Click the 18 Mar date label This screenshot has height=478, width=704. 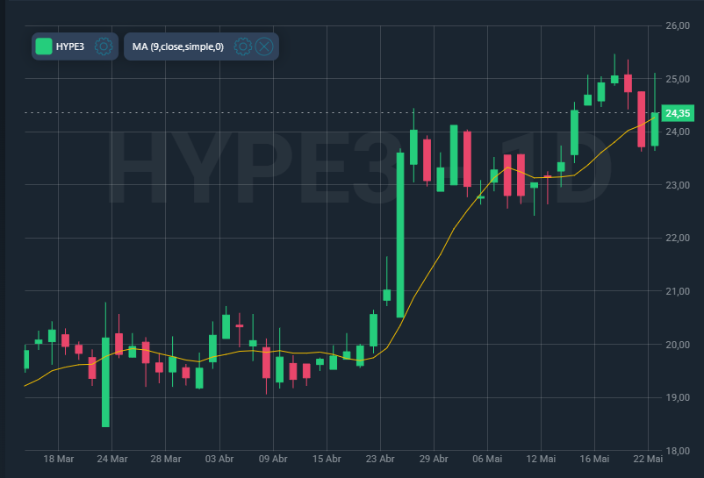pos(58,459)
